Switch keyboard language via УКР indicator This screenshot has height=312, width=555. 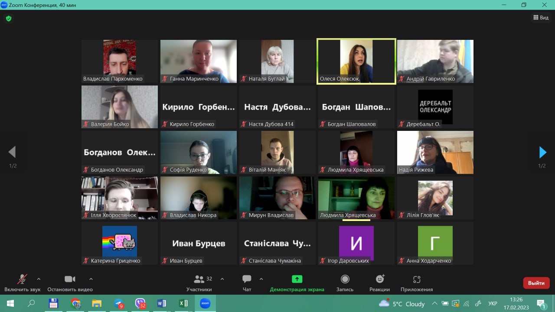(493, 303)
